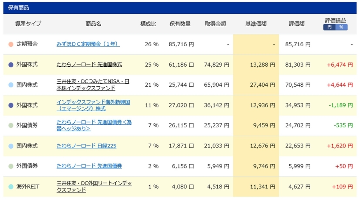Click the 27,020 口 quantity cell
The height and width of the screenshot is (199, 359).
[181, 105]
